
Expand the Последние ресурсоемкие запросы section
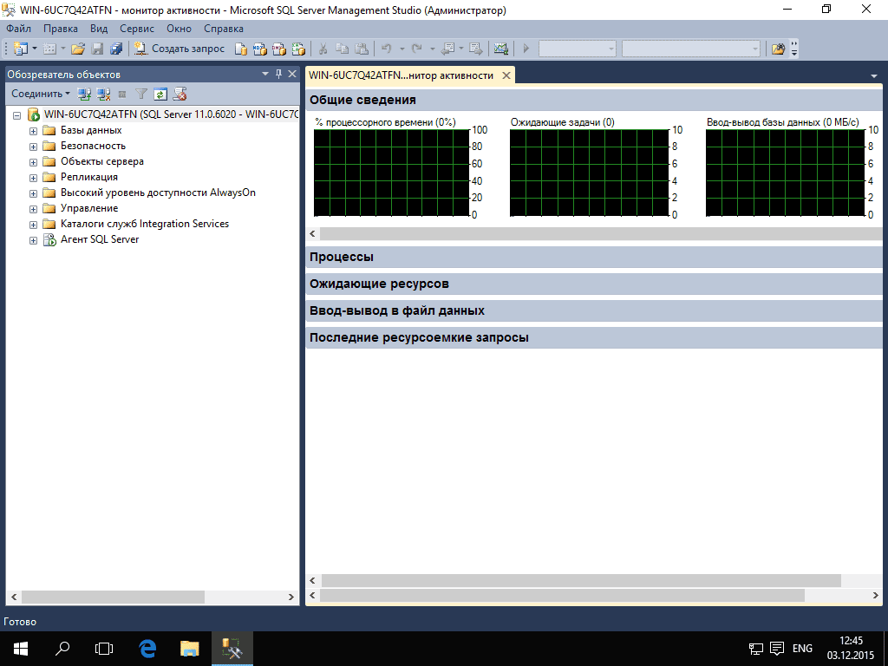419,337
